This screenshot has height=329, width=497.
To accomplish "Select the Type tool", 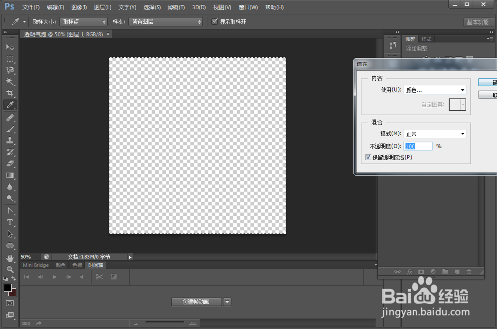I will coord(10,222).
